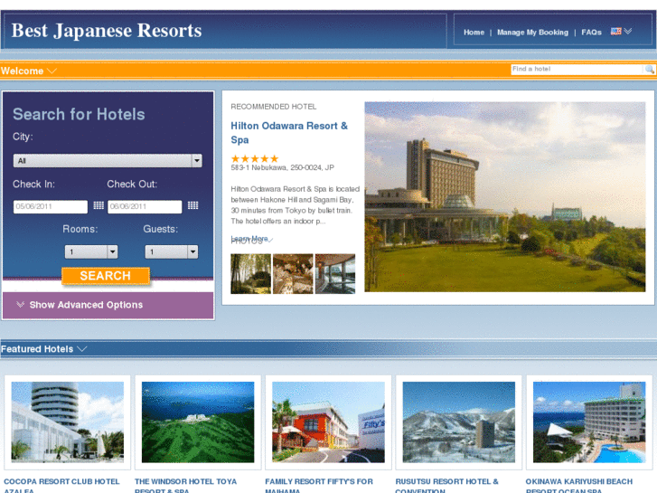Open the Guests dropdown
Viewport: 657px width, 493px height.
pos(172,251)
